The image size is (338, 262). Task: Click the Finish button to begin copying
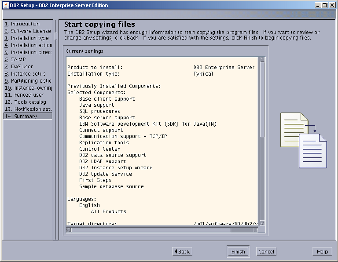tap(238, 251)
